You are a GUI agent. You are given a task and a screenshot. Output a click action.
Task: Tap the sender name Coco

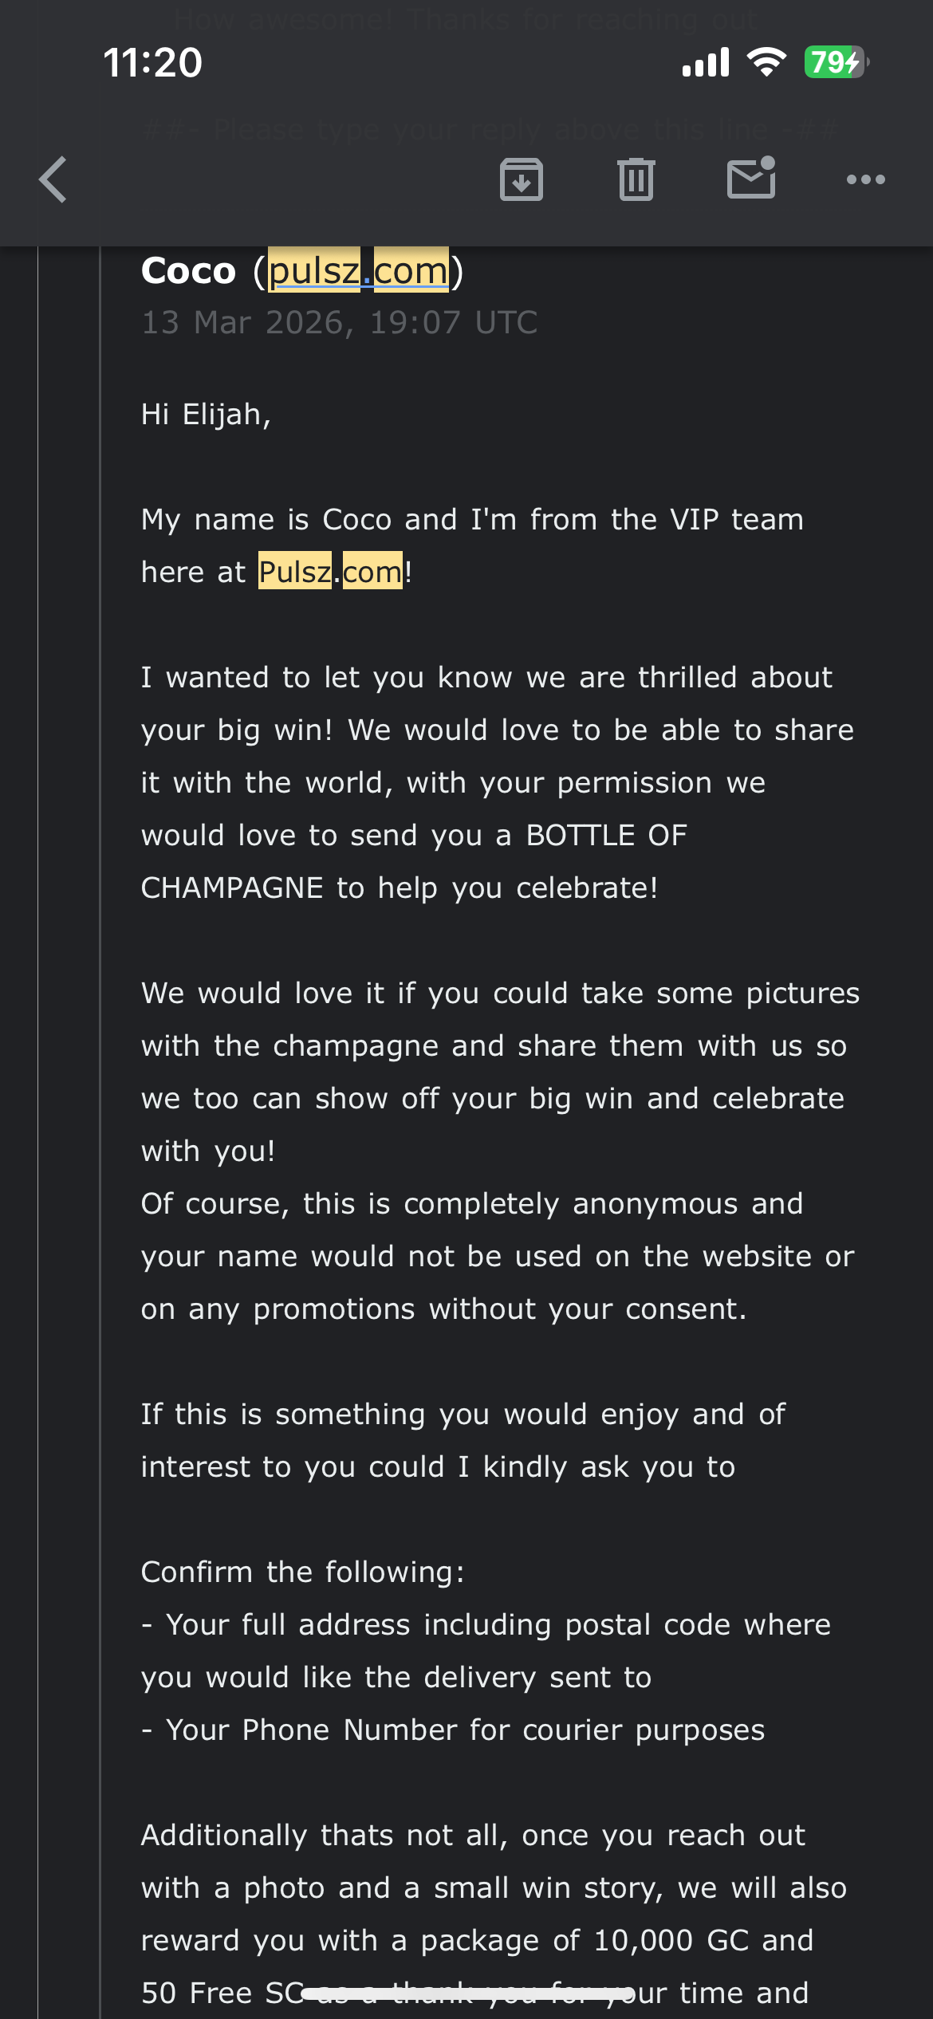point(188,271)
